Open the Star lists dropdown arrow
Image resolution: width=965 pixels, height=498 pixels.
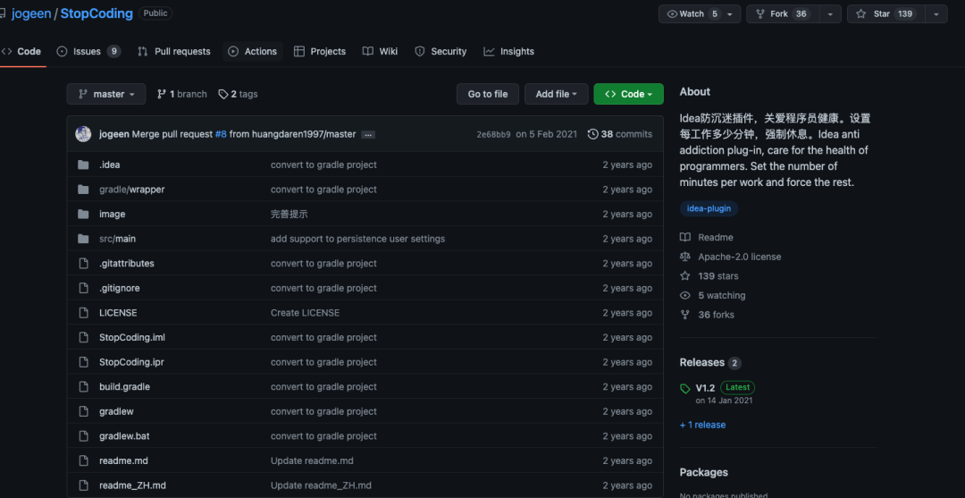(x=936, y=13)
